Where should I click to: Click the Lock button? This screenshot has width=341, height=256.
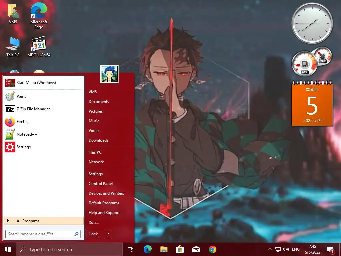pos(96,234)
